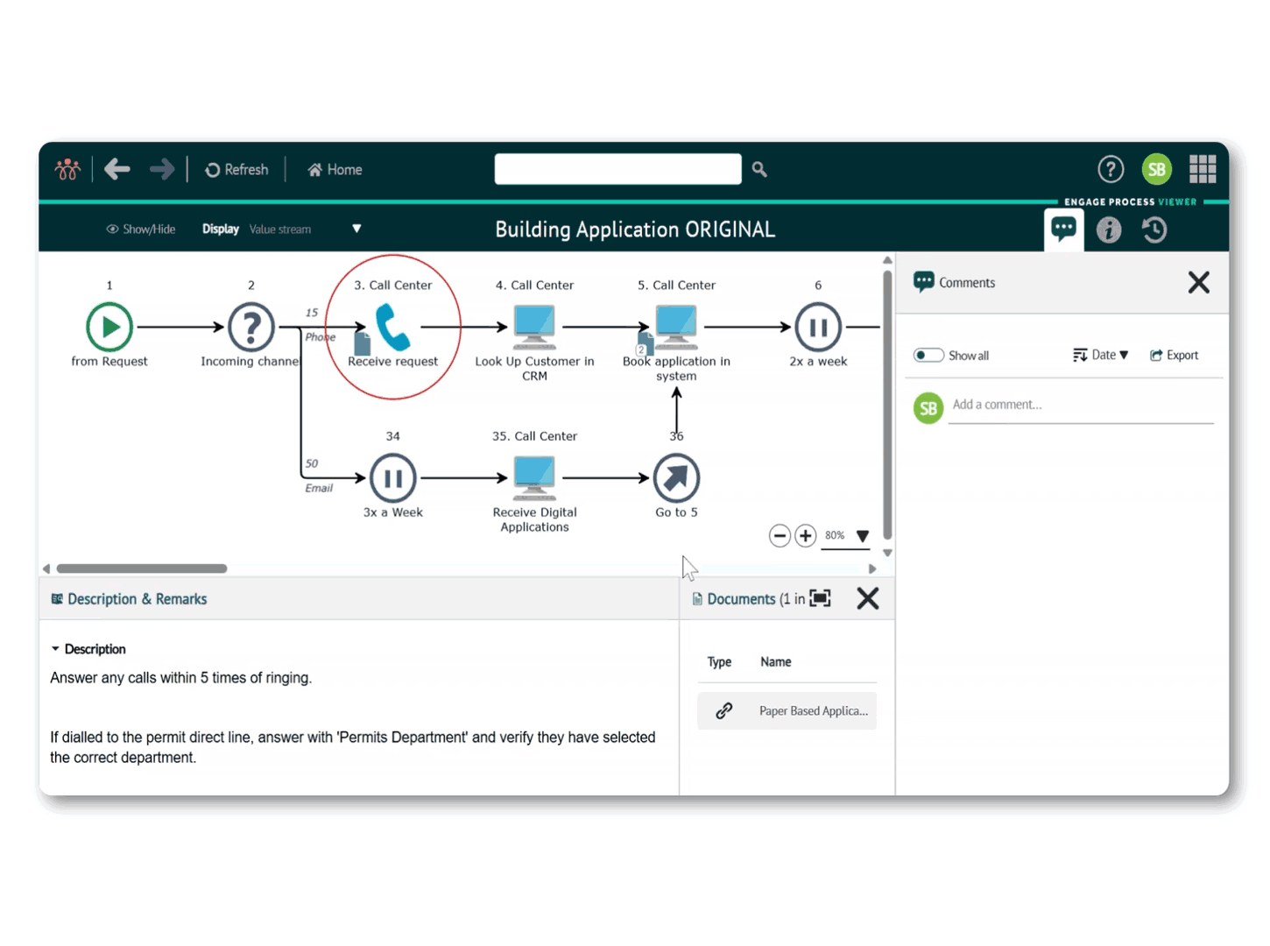This screenshot has height=946, width=1270.
Task: Open the info panel tab
Action: 1109,229
